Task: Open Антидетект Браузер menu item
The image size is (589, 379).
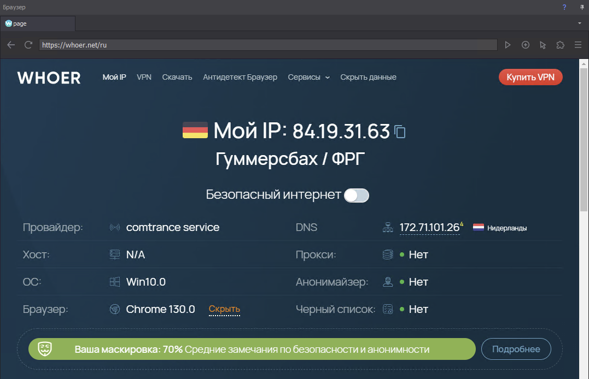Action: pyautogui.click(x=240, y=78)
